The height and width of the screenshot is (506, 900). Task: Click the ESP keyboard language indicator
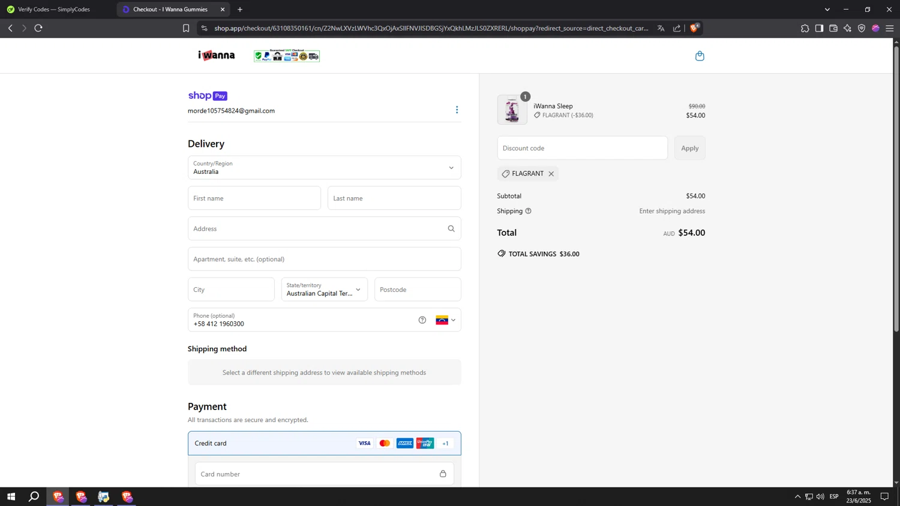coord(834,496)
